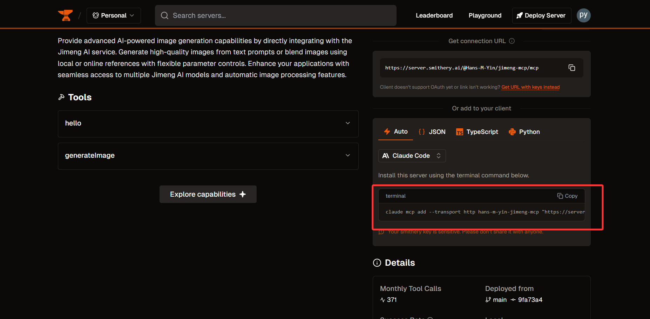
Task: Click the Auto lightning bolt icon
Action: (x=387, y=131)
